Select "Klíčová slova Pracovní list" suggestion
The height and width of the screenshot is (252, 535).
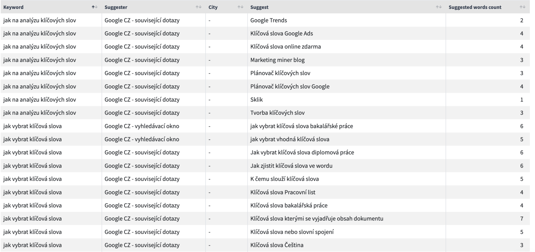[x=283, y=192]
